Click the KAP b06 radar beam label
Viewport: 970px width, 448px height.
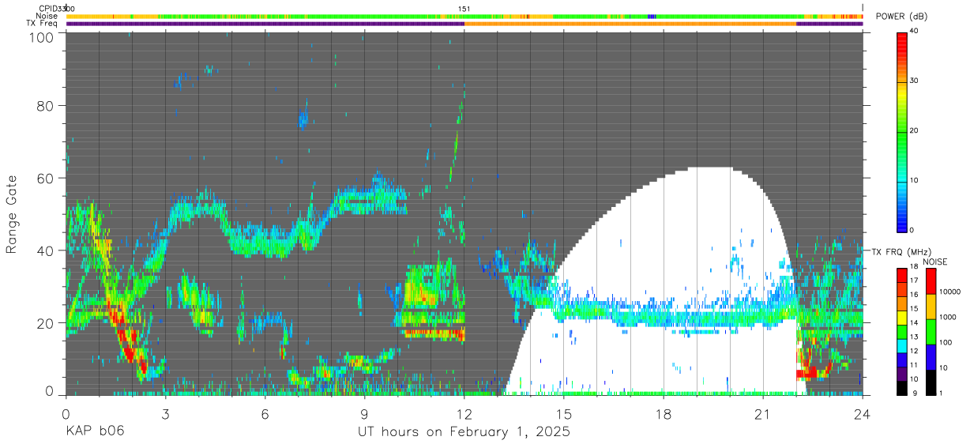[95, 432]
